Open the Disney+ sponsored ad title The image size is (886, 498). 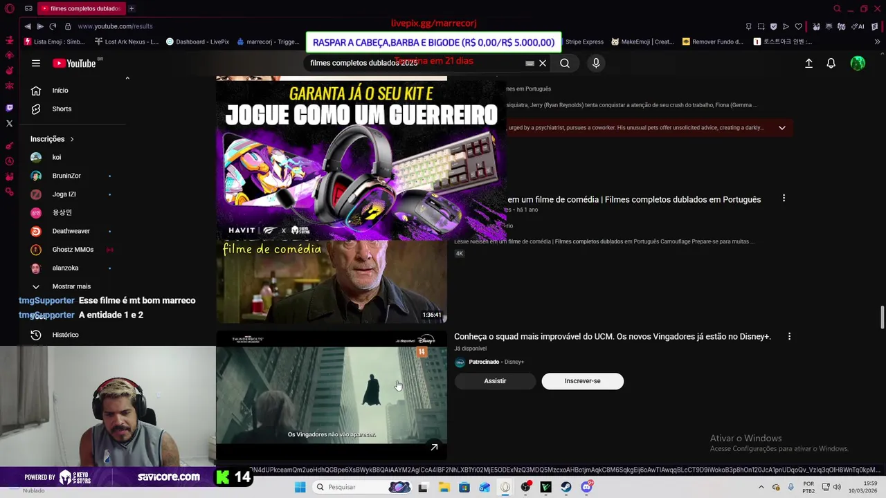pyautogui.click(x=613, y=337)
